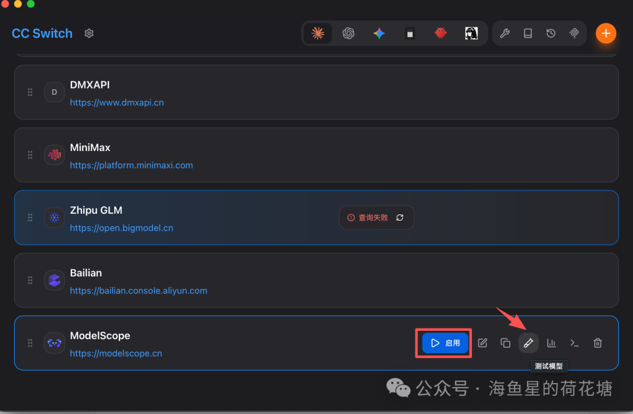Click the yellow macOS minimize window button
Viewport: 633px width, 414px height.
point(18,4)
